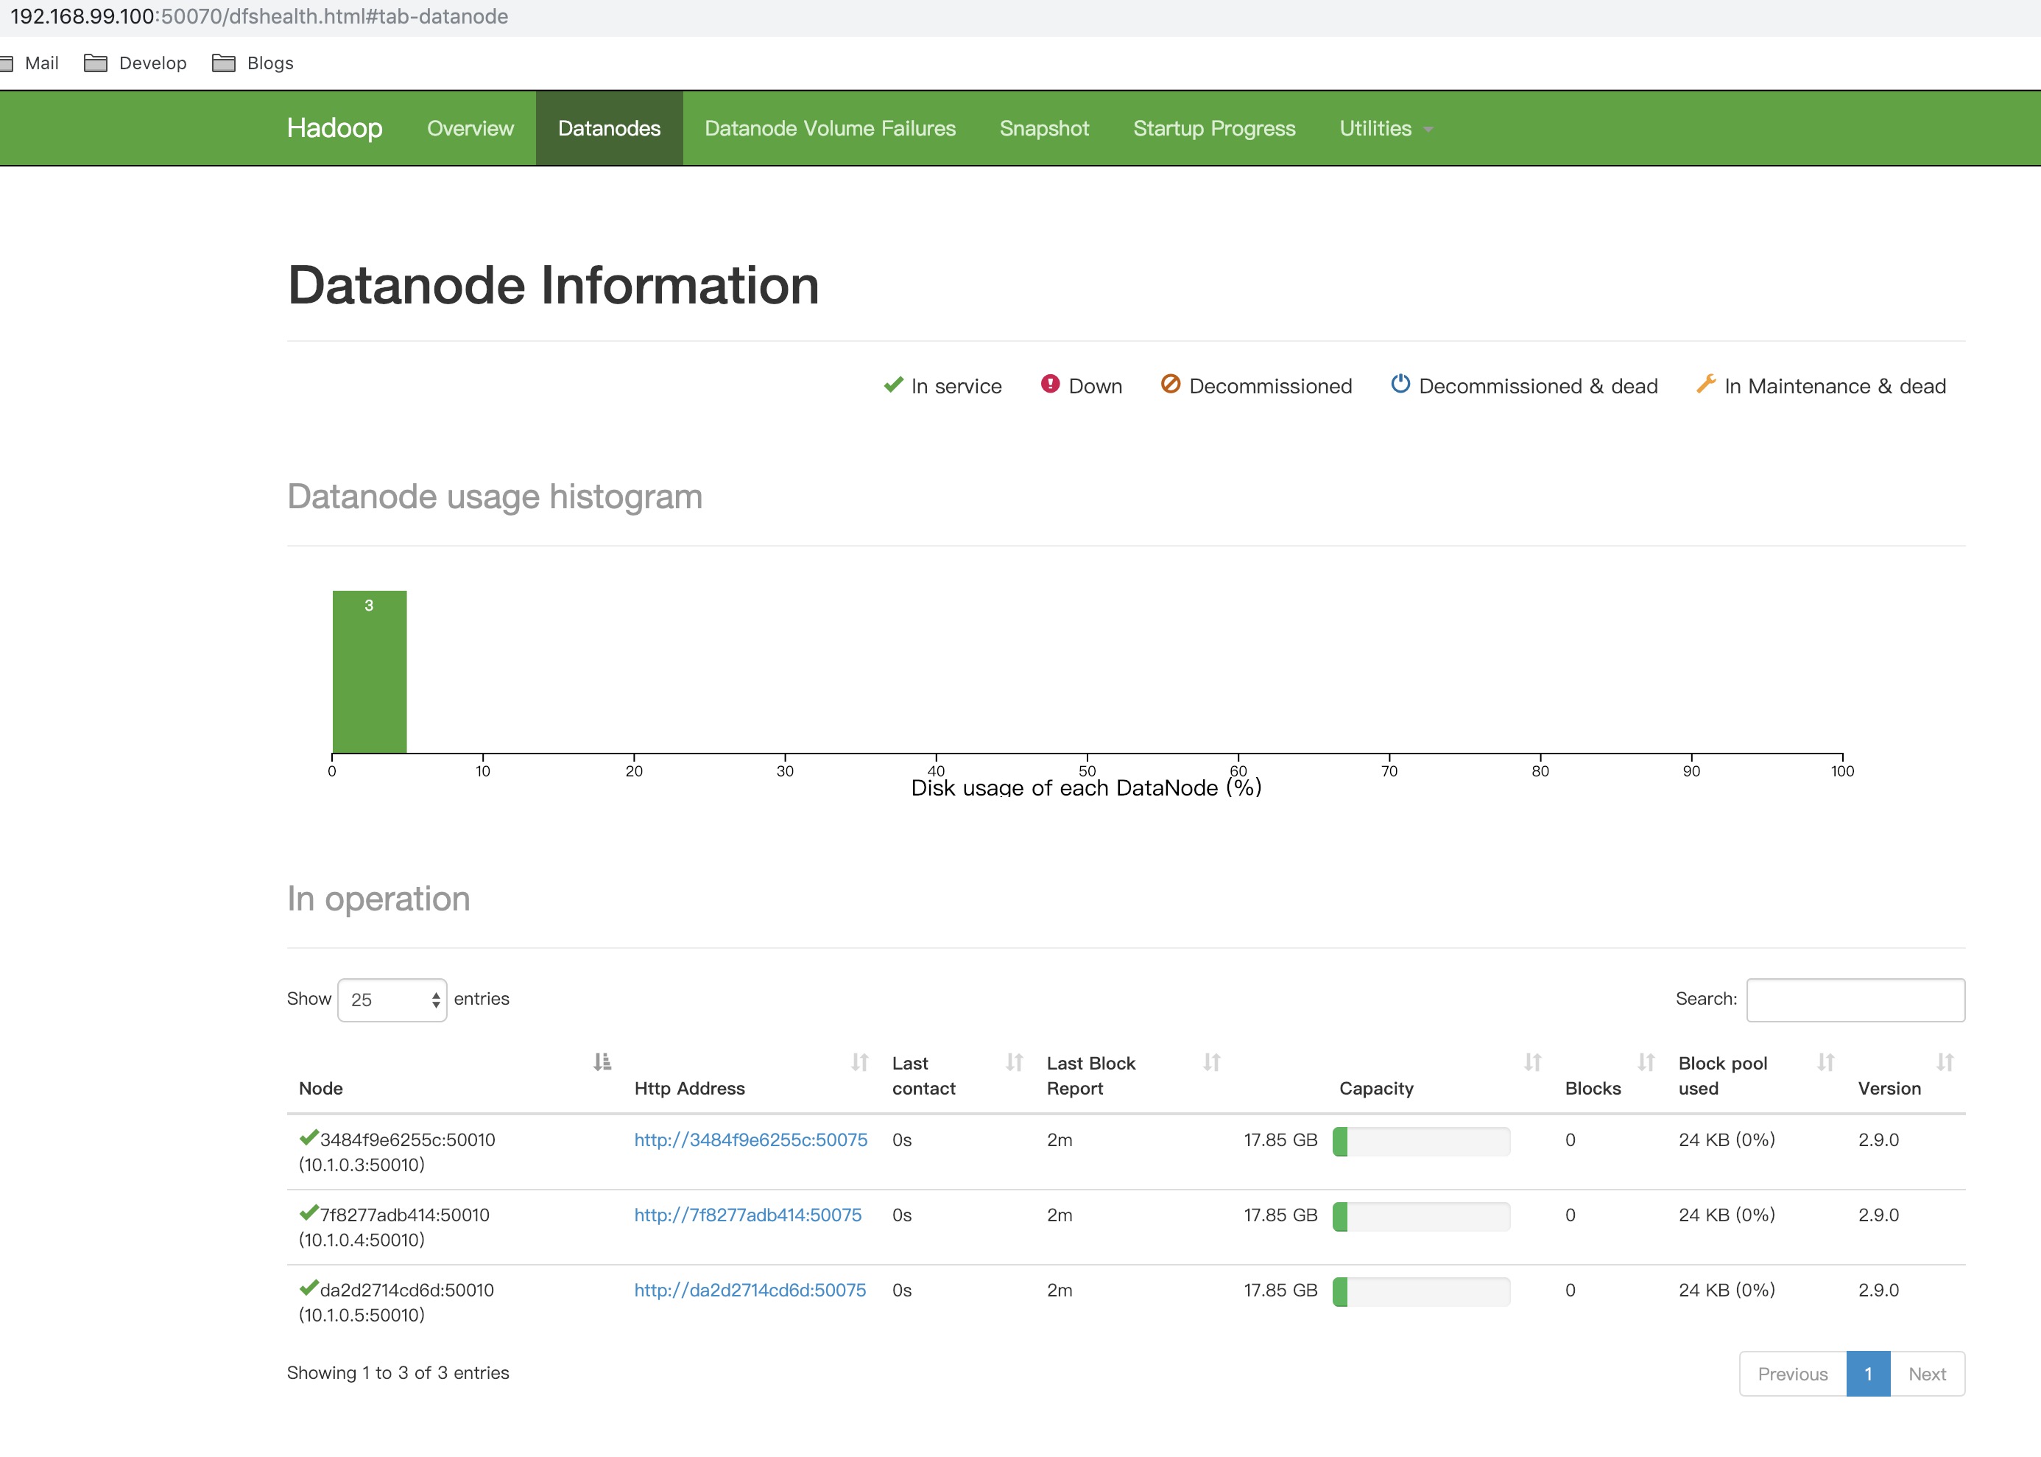Viewport: 2041px width, 1457px height.
Task: Click the Search input field
Action: [1855, 1000]
